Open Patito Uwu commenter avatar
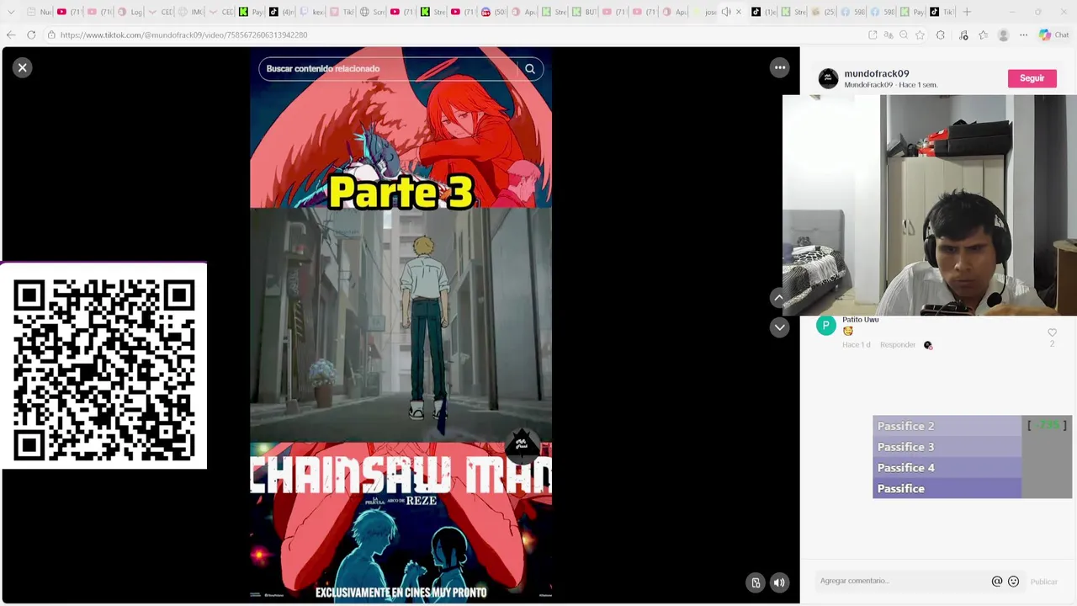This screenshot has width=1077, height=606. pos(826,326)
